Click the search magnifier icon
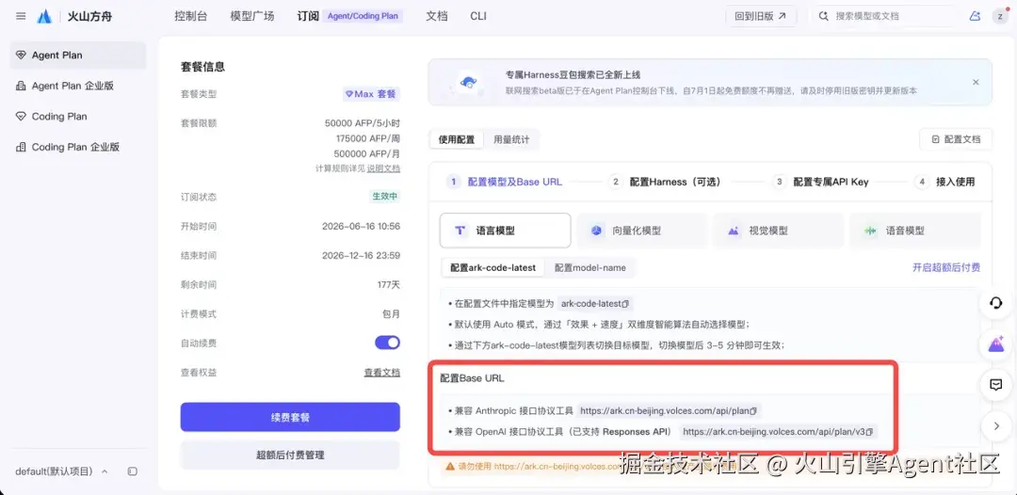Image resolution: width=1017 pixels, height=495 pixels. pyautogui.click(x=824, y=16)
